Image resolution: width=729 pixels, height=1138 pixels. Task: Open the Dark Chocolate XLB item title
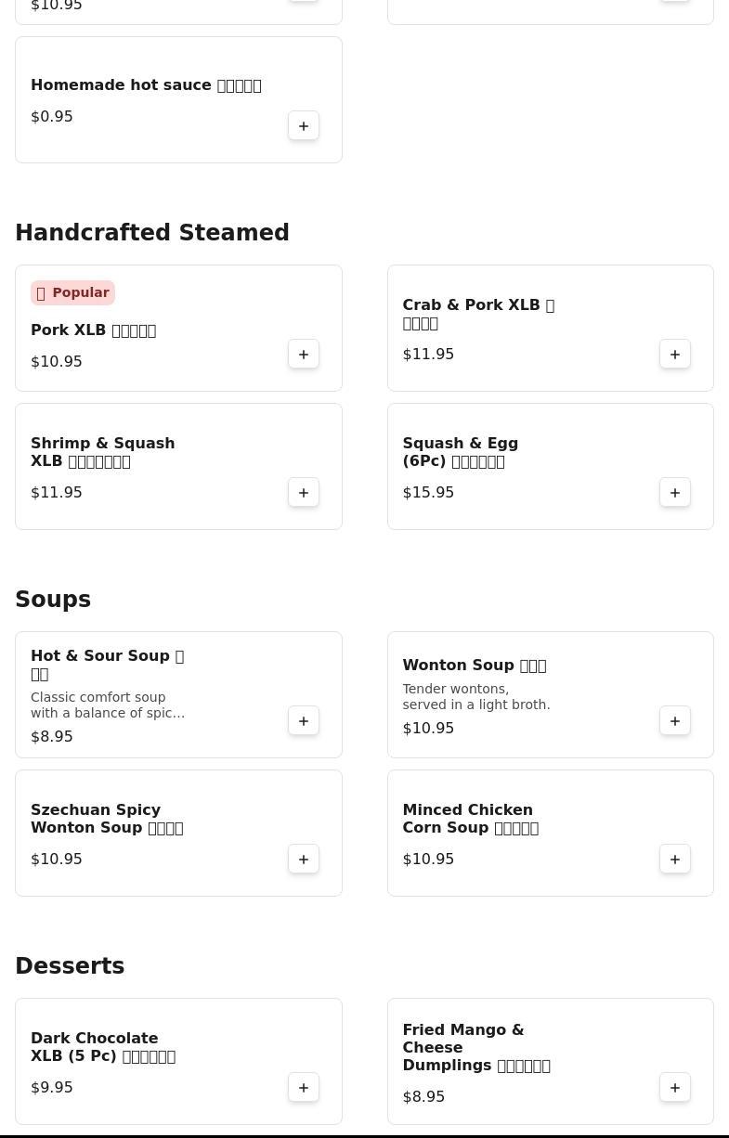[103, 1047]
